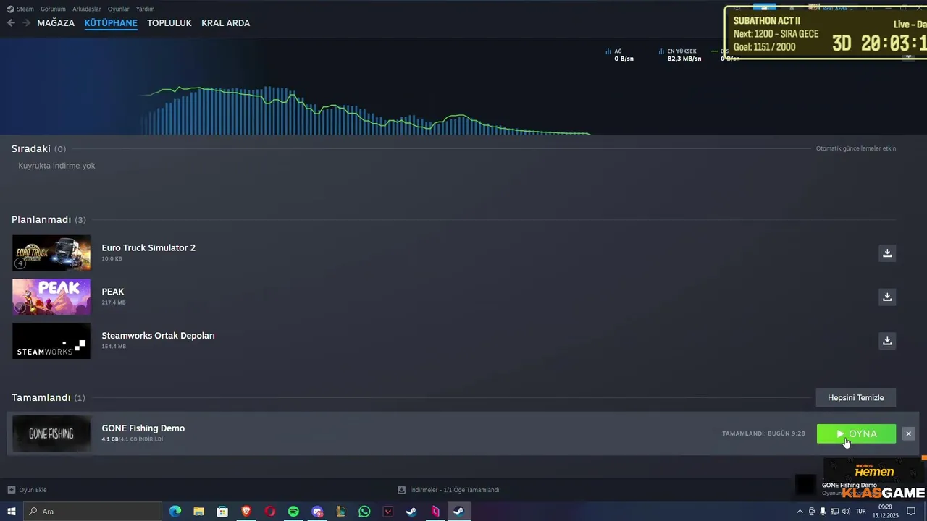Open WhatsApp from the taskbar
The width and height of the screenshot is (927, 521).
point(364,512)
